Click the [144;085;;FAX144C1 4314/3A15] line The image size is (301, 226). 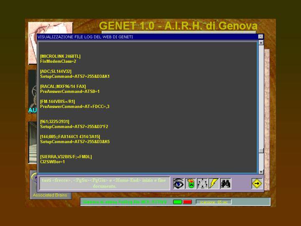point(70,136)
